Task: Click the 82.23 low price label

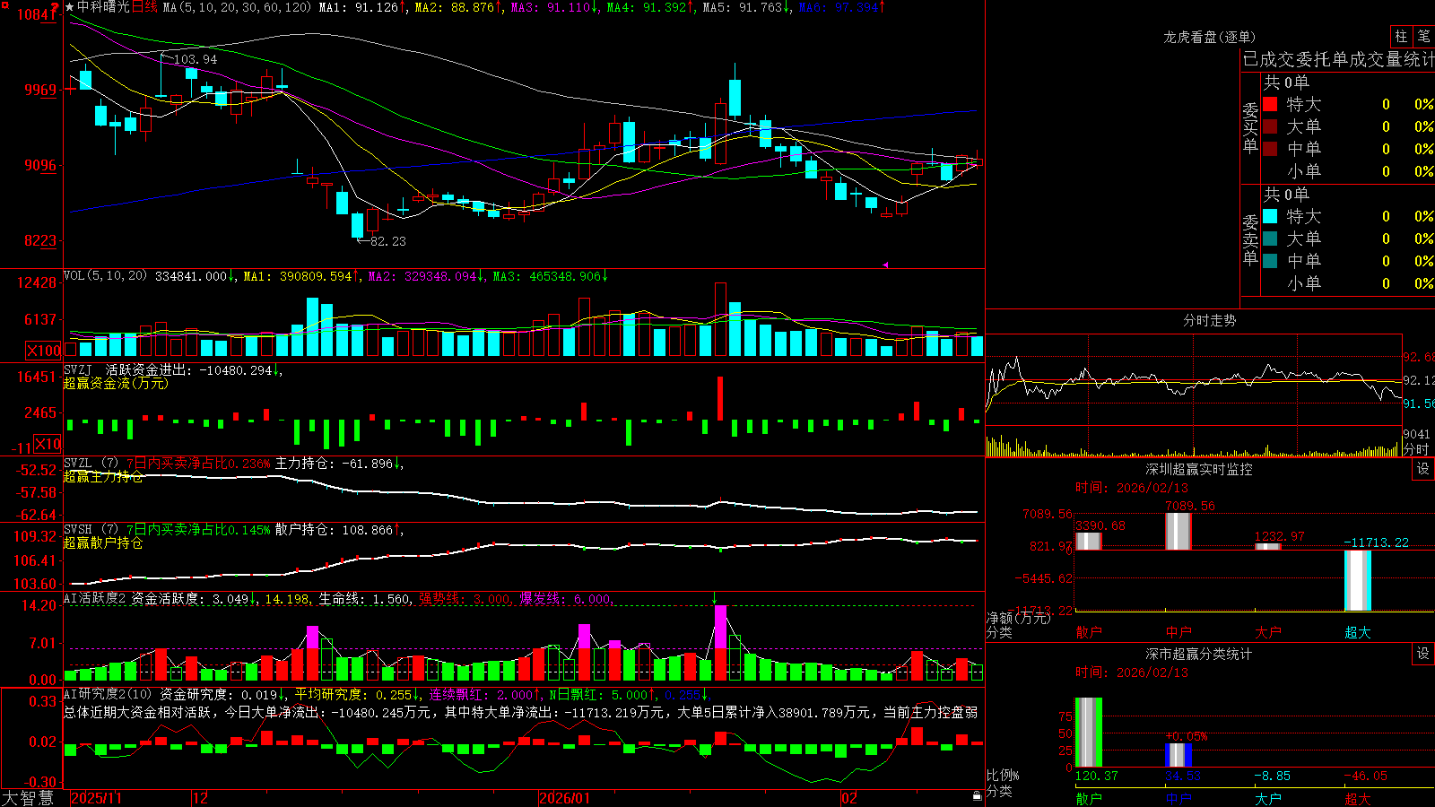Action: coord(387,241)
